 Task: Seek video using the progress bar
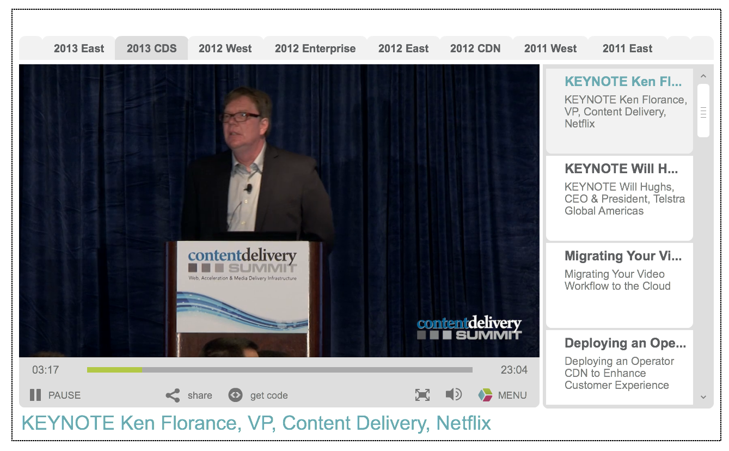pyautogui.click(x=280, y=370)
